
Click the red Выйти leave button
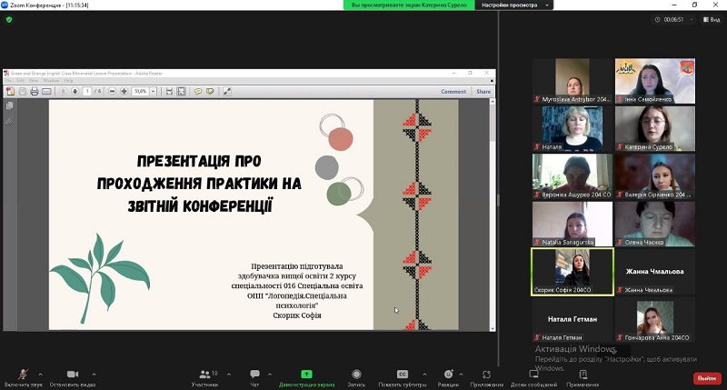click(705, 377)
